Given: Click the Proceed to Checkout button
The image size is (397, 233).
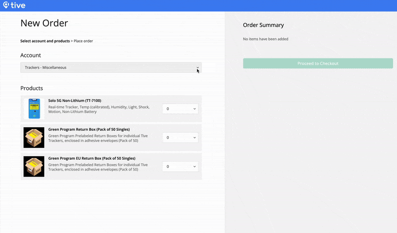Looking at the screenshot, I should point(318,63).
